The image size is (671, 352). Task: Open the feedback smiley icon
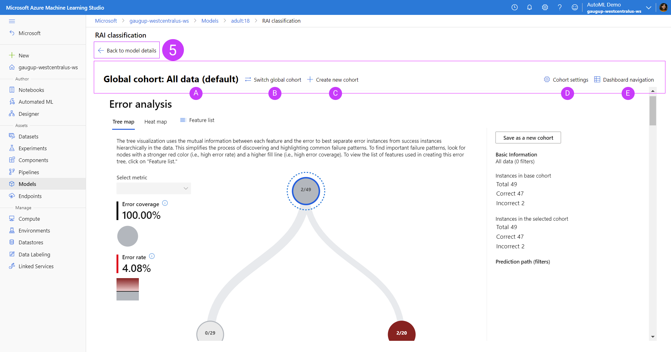tap(575, 7)
